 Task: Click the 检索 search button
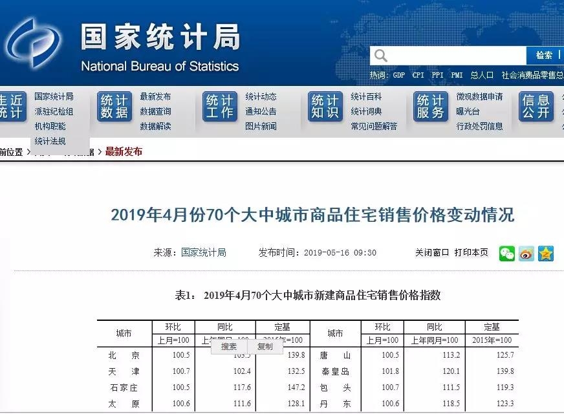545,56
